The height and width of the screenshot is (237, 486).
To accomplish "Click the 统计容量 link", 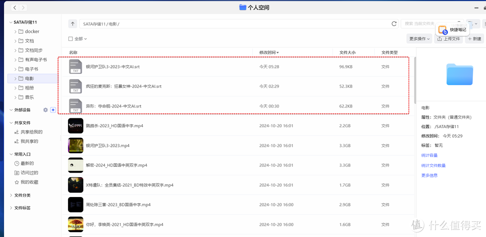I will 429,156.
